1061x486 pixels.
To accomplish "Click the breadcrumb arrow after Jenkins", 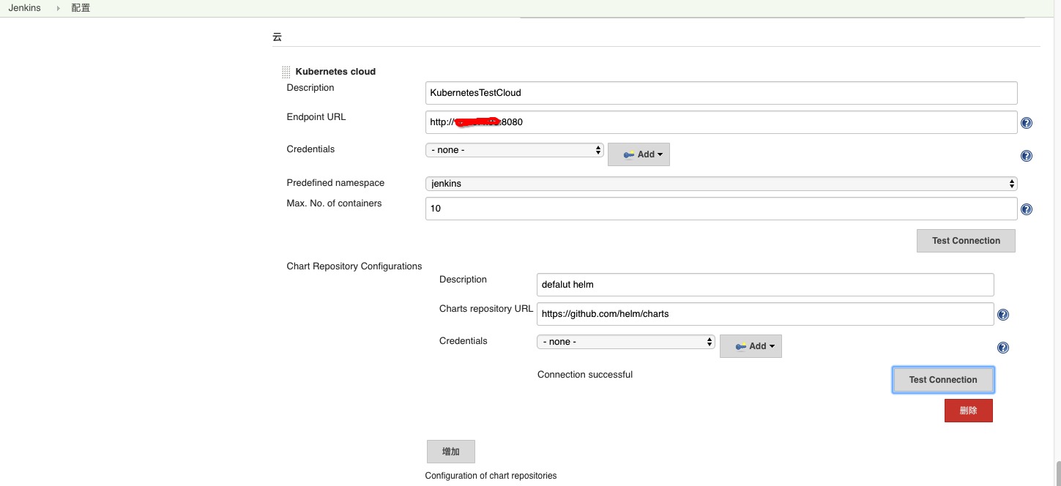I will click(x=58, y=8).
